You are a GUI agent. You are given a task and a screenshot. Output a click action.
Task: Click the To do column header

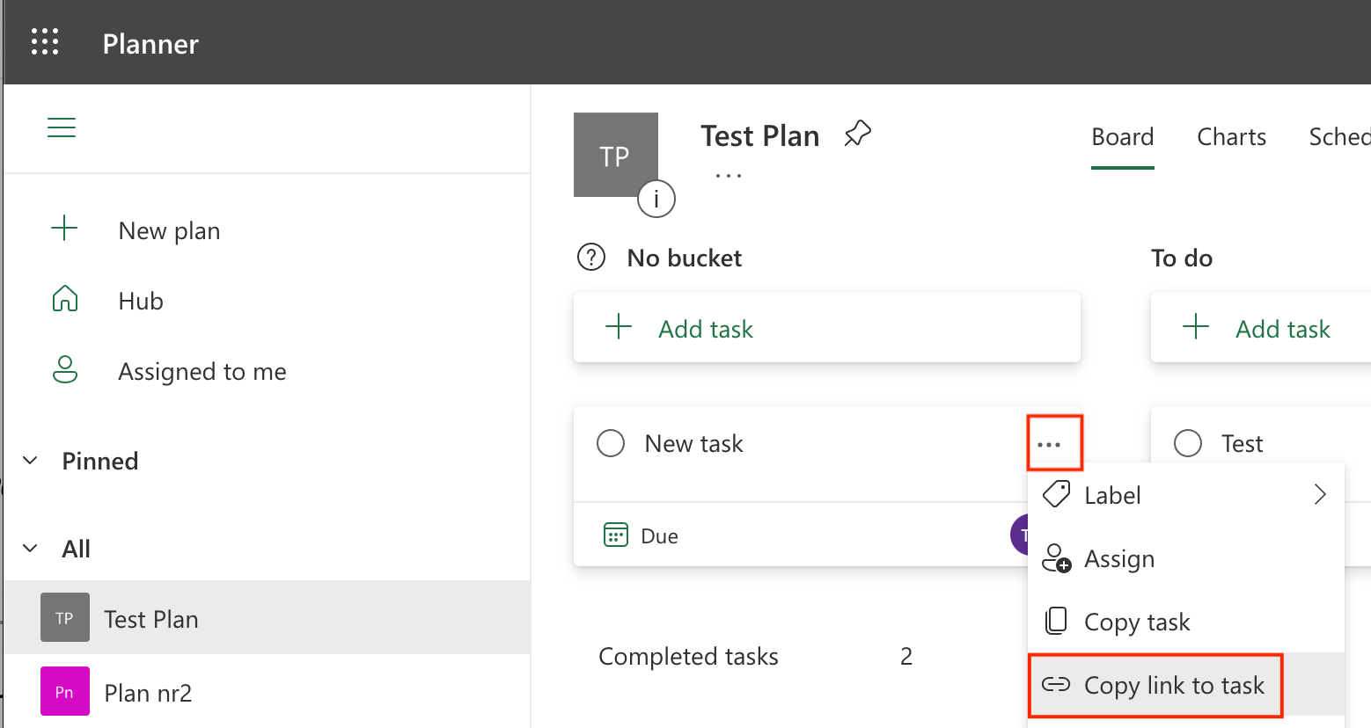click(x=1182, y=258)
